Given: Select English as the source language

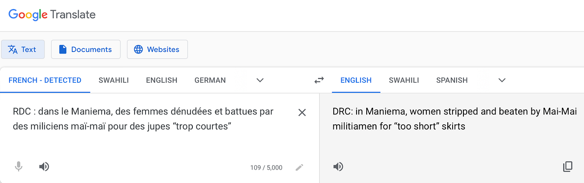Looking at the screenshot, I should [x=161, y=80].
